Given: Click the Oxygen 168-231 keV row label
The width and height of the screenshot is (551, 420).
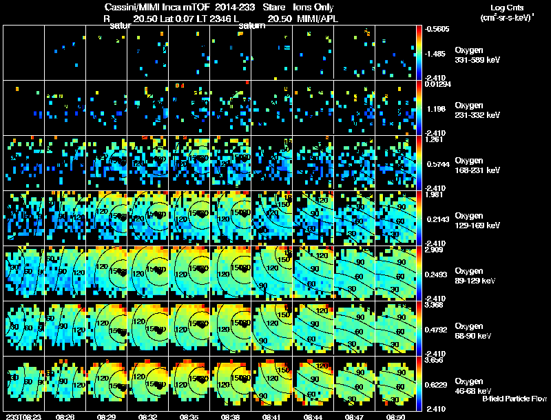Looking at the screenshot, I should 477,166.
